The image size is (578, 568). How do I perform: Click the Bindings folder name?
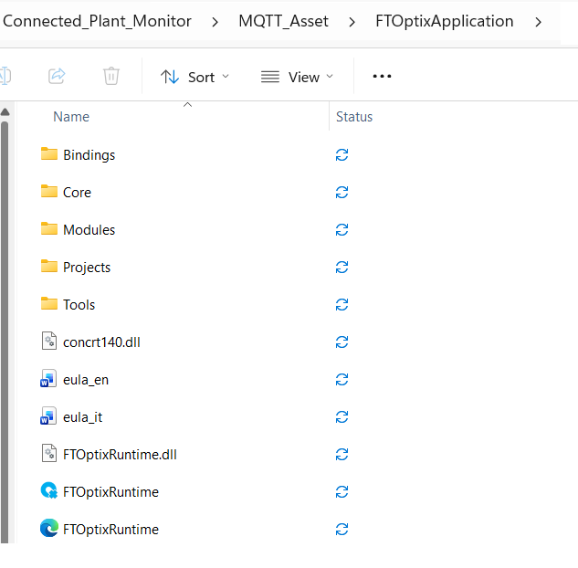tap(89, 155)
